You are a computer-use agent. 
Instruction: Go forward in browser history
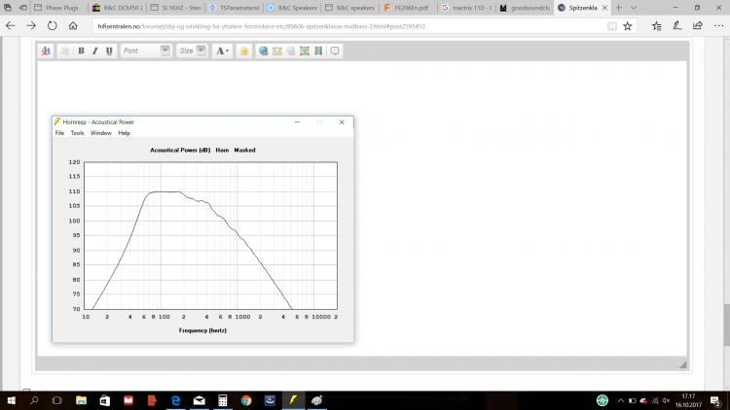[31, 26]
